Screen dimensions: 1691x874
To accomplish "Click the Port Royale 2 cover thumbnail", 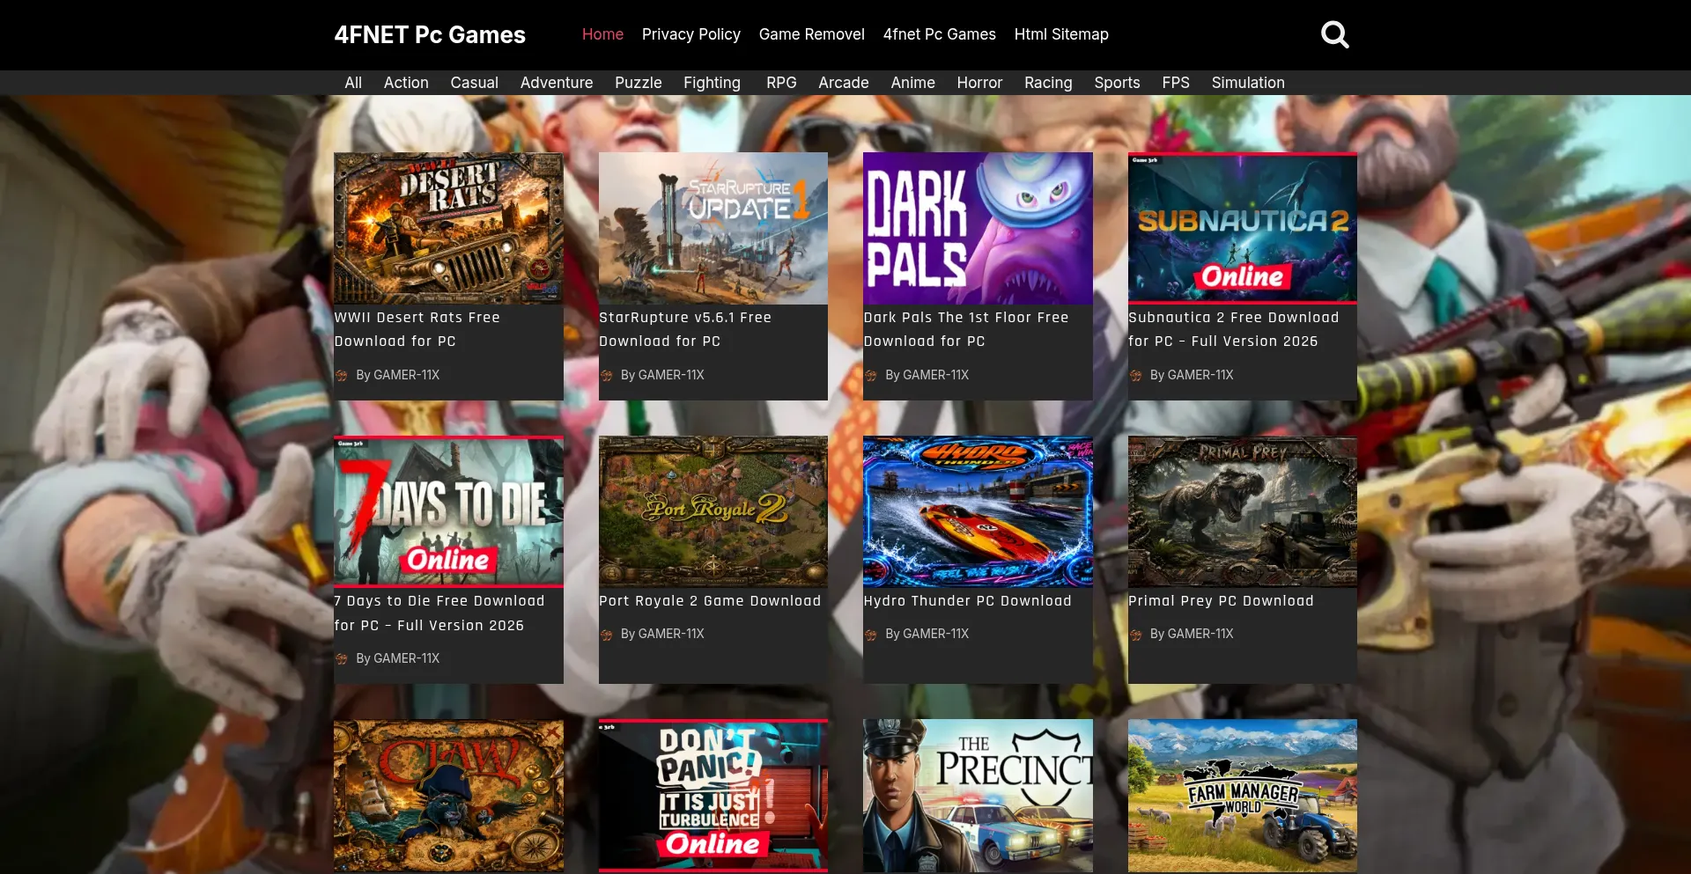I will click(713, 511).
